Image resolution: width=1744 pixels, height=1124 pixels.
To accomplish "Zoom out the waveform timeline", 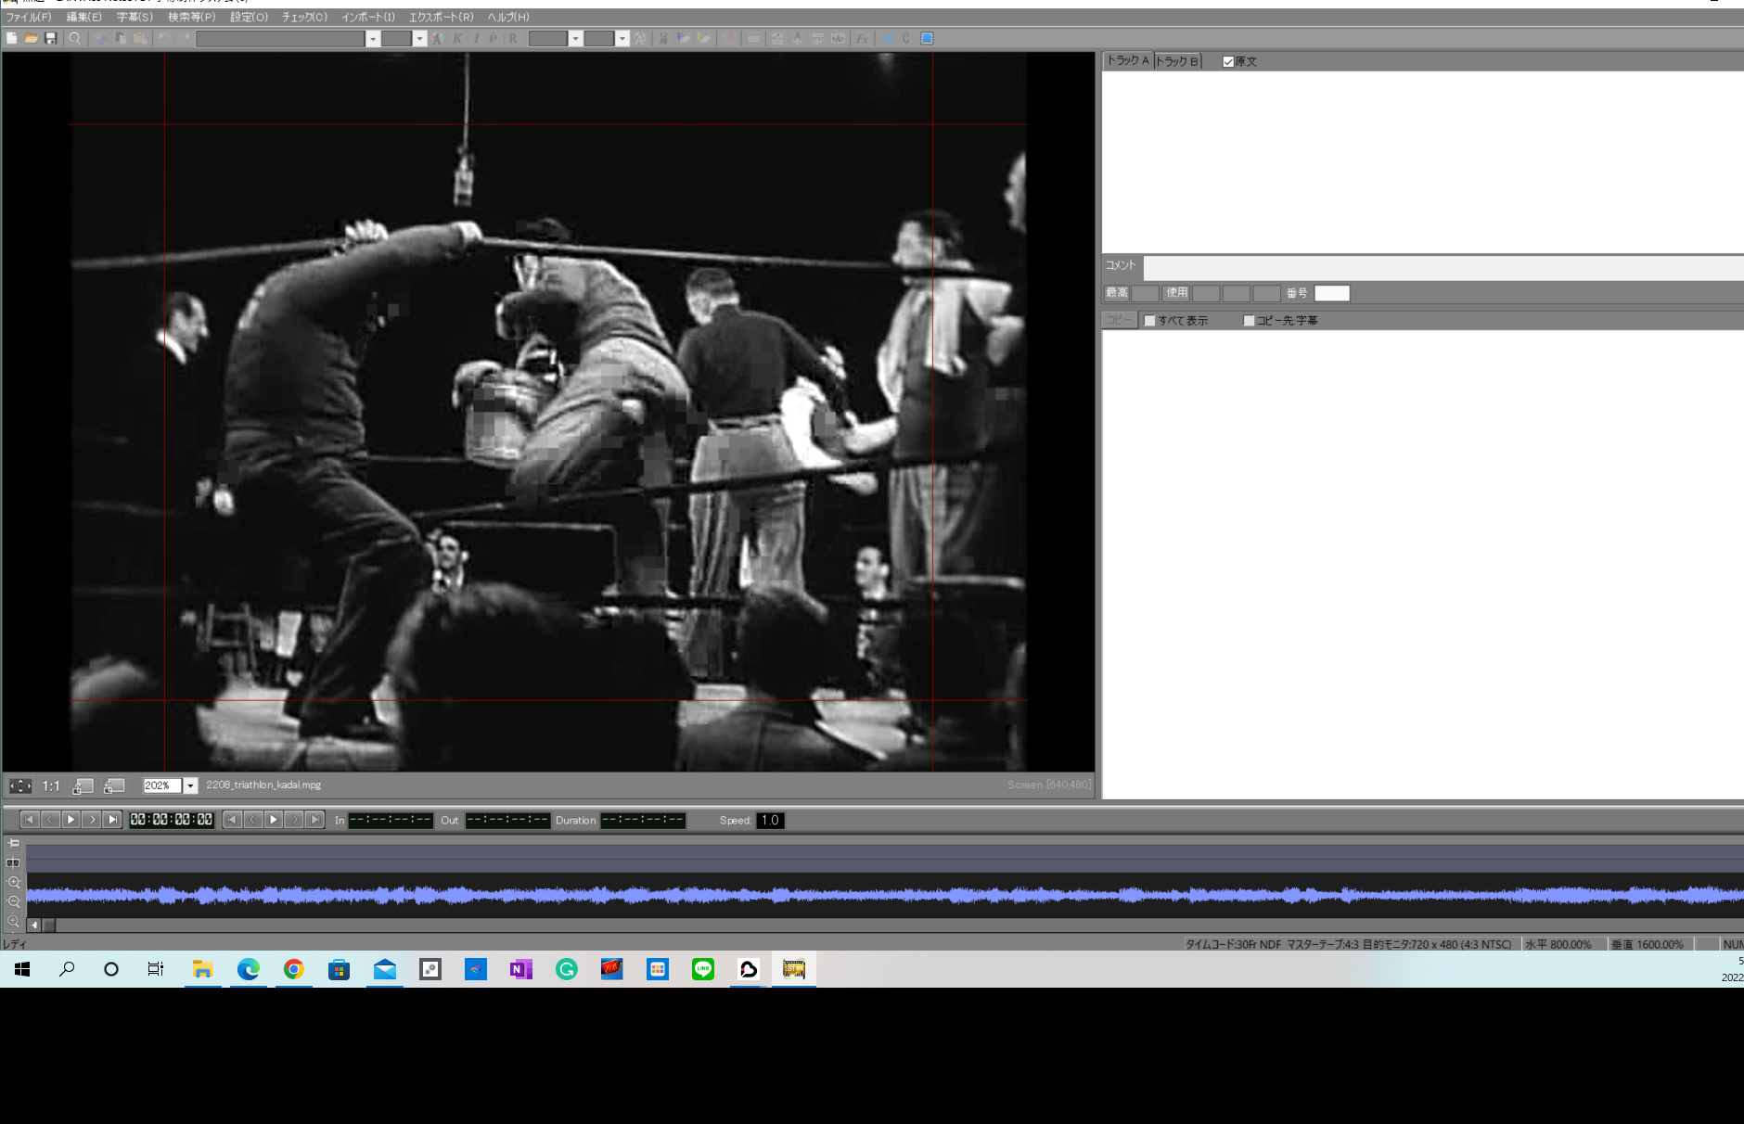I will coord(14,901).
